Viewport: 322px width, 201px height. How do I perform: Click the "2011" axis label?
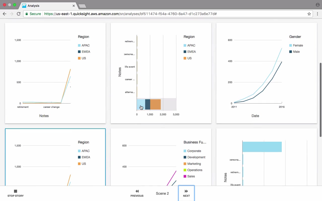234,107
